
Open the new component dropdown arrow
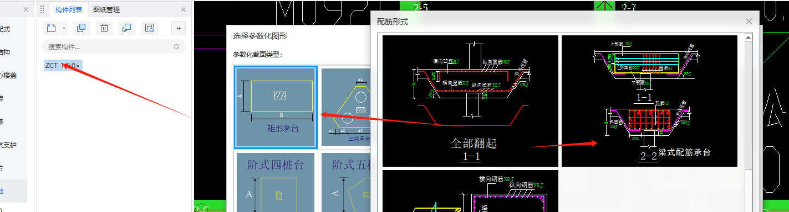(x=64, y=28)
